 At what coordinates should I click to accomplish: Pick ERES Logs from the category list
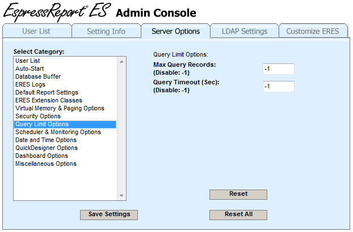tap(65, 84)
